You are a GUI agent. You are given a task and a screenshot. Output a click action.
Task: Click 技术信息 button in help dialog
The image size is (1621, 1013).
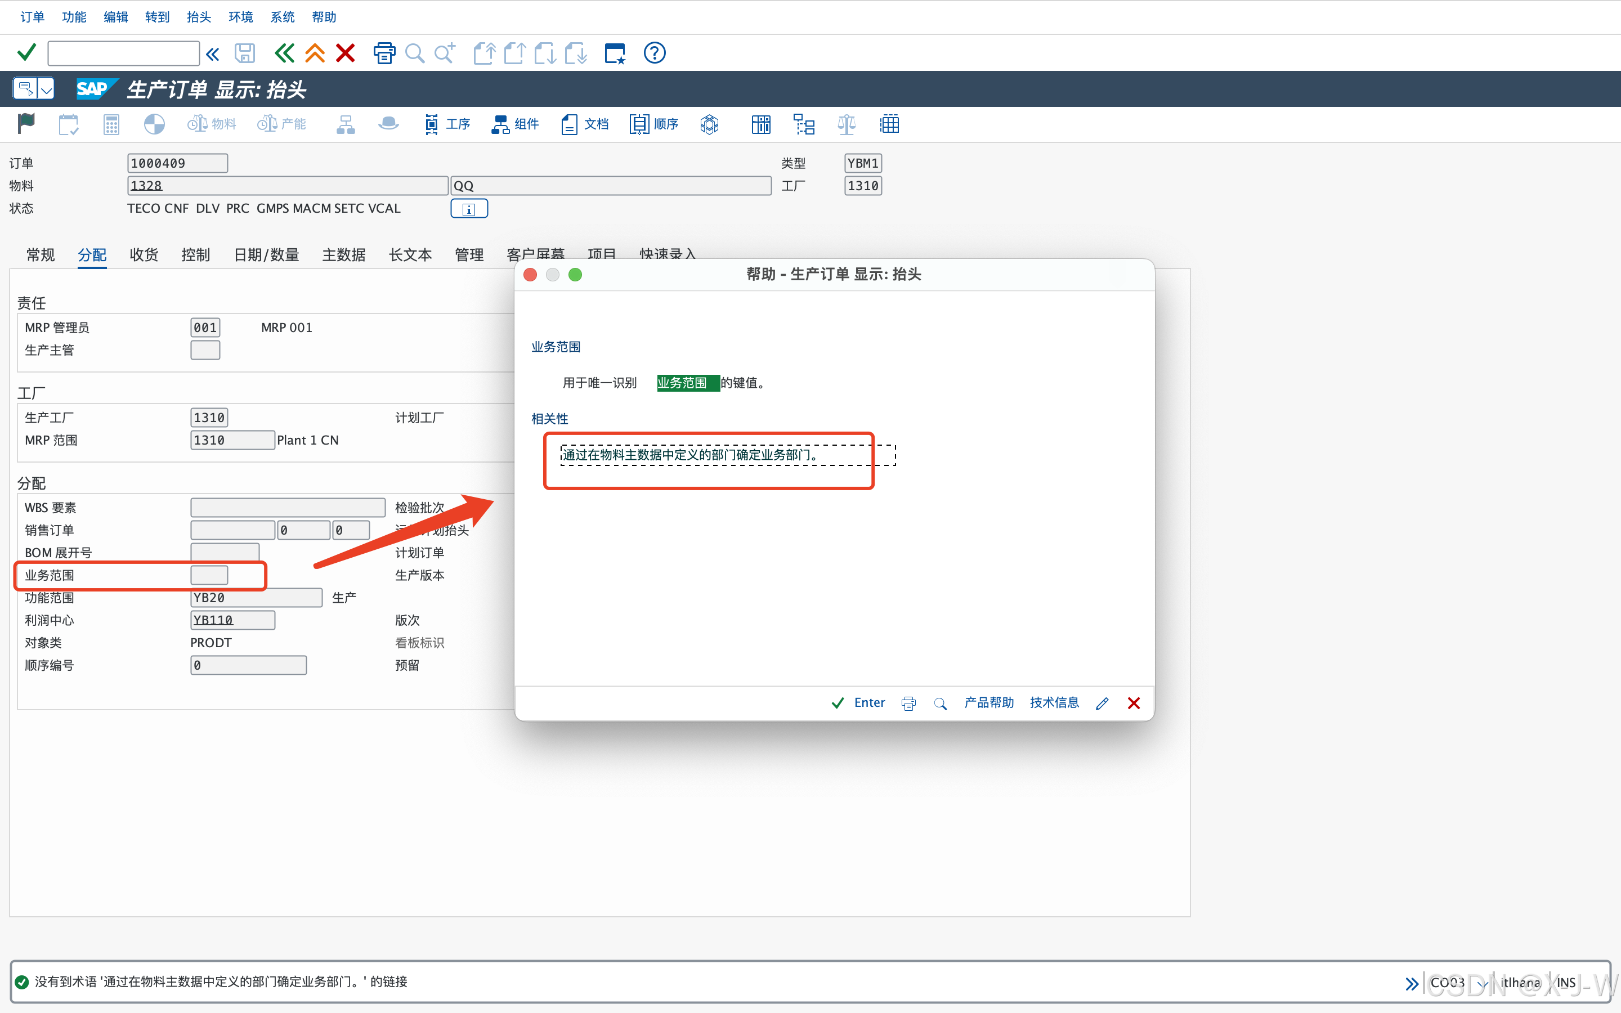coord(1054,702)
